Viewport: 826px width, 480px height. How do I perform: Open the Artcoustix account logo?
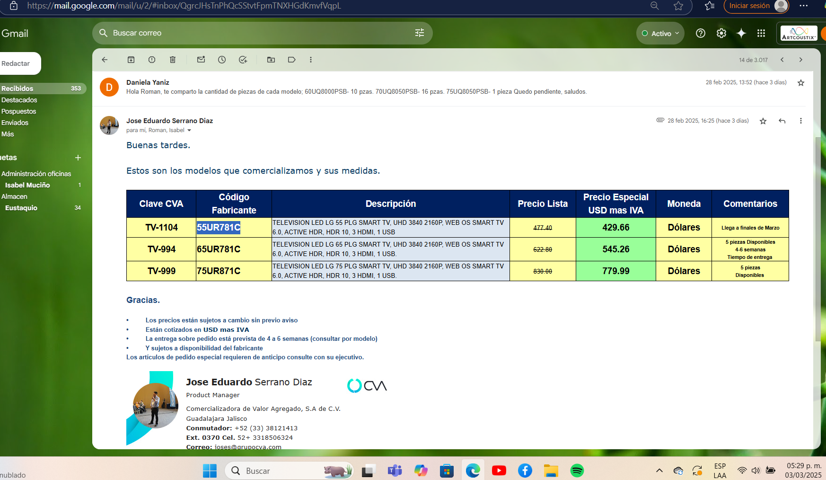tap(799, 34)
